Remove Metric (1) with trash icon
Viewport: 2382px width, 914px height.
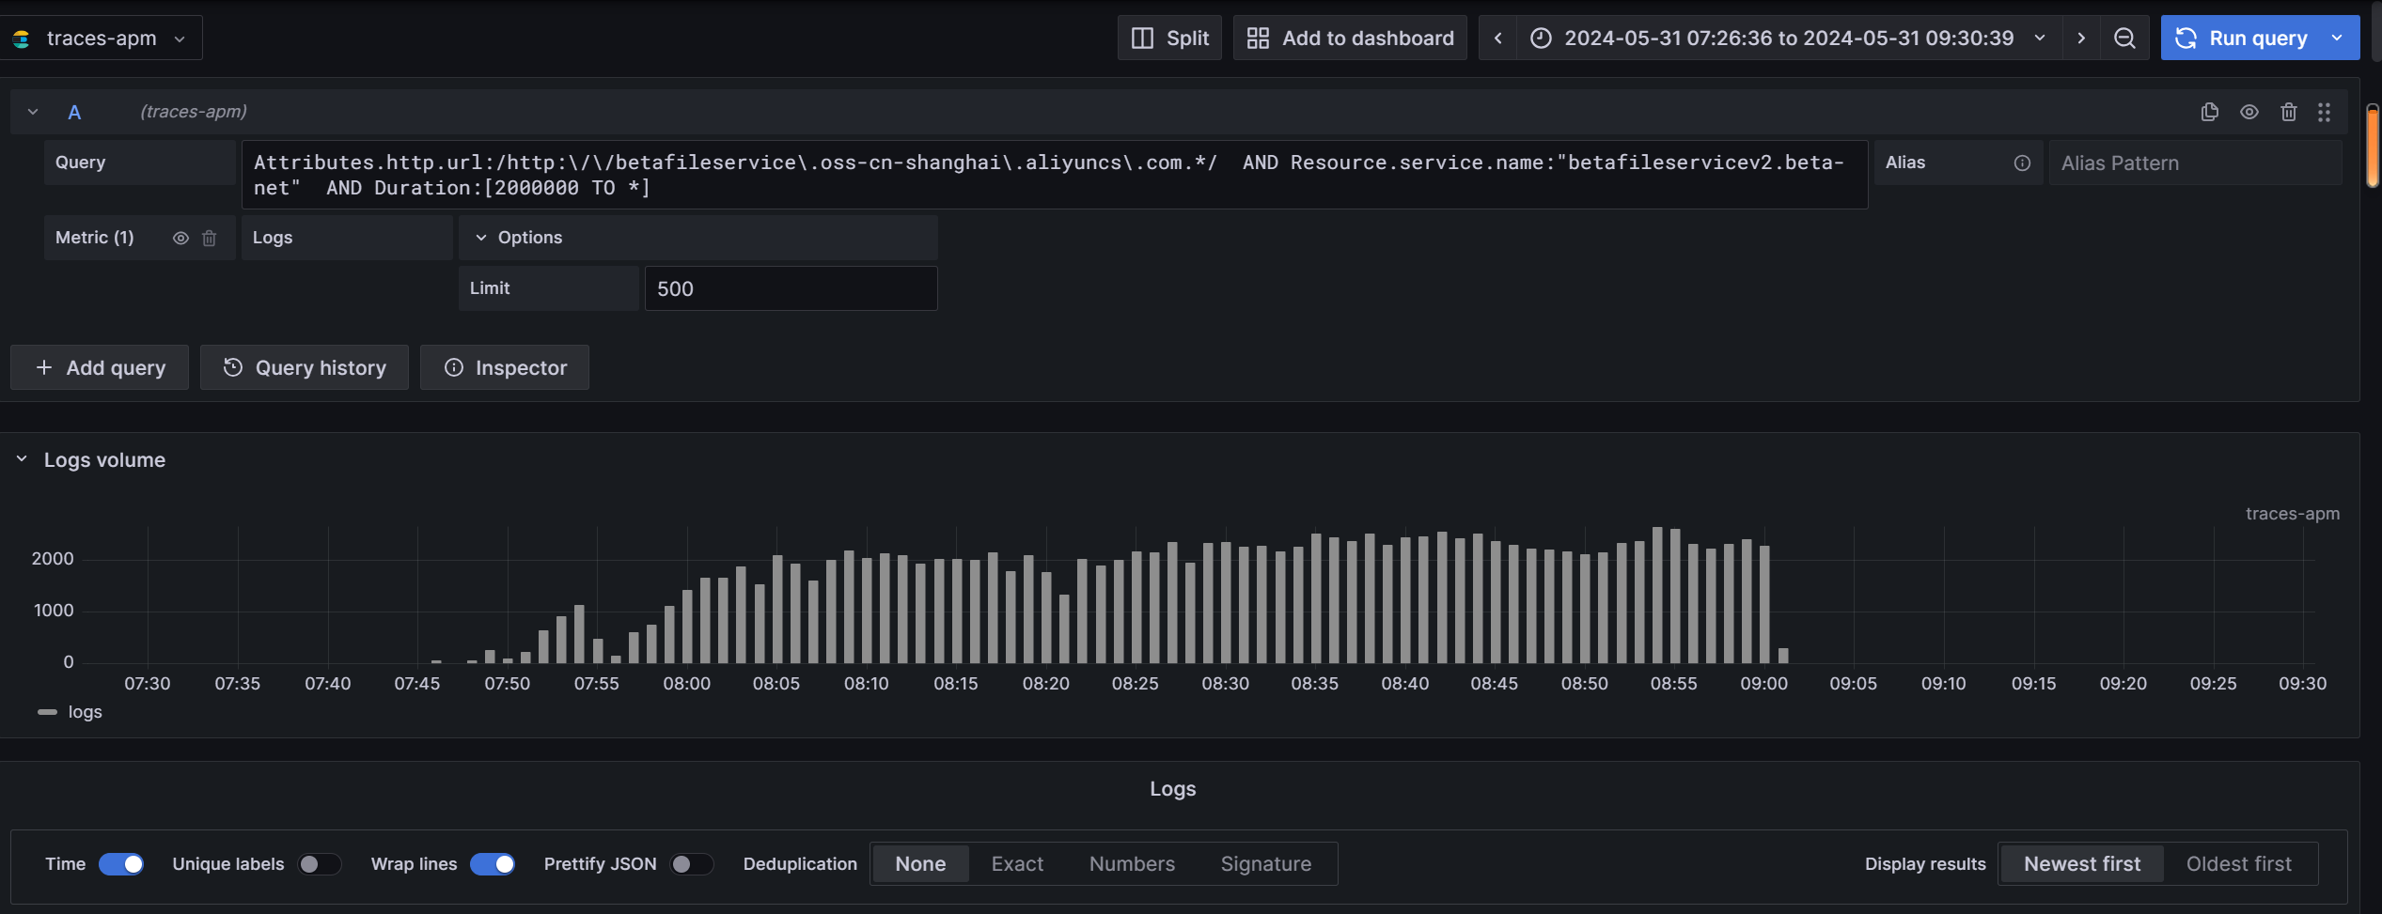[210, 238]
